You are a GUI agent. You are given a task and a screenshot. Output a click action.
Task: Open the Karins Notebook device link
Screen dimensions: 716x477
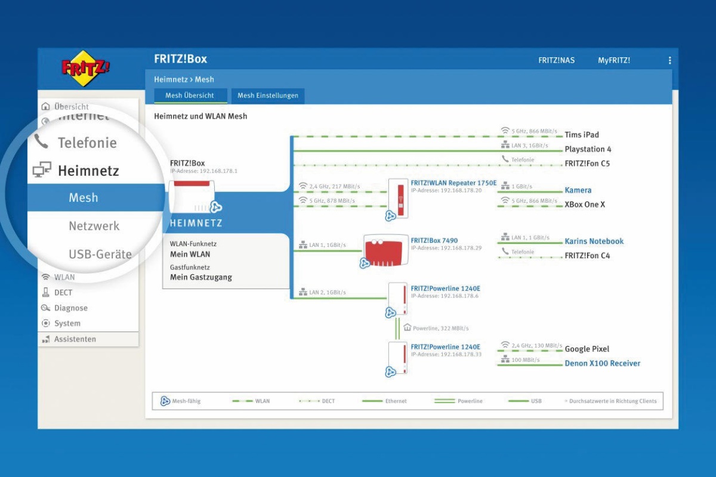pos(594,241)
